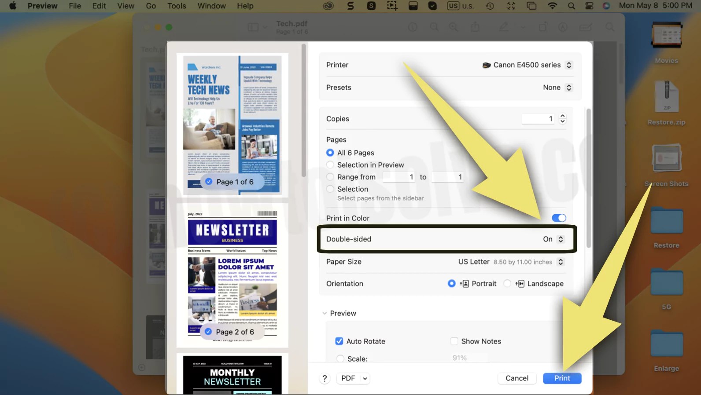This screenshot has width=701, height=395.
Task: Open the Double-sided On dropdown
Action: pyautogui.click(x=553, y=239)
